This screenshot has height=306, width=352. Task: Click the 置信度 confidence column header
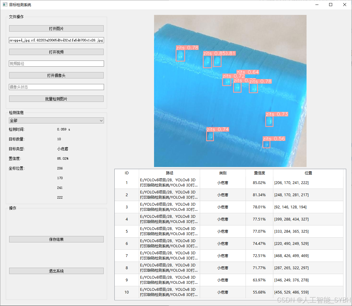click(x=259, y=173)
